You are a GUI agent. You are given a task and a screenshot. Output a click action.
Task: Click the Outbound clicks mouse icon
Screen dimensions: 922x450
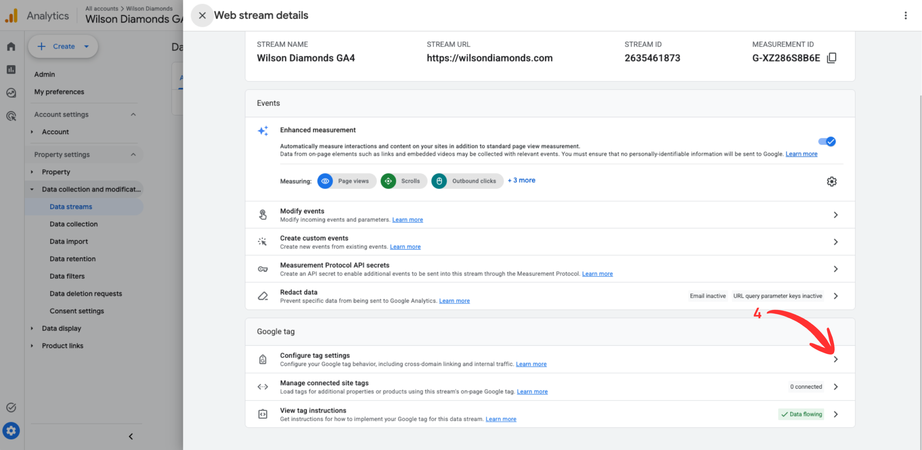click(439, 181)
